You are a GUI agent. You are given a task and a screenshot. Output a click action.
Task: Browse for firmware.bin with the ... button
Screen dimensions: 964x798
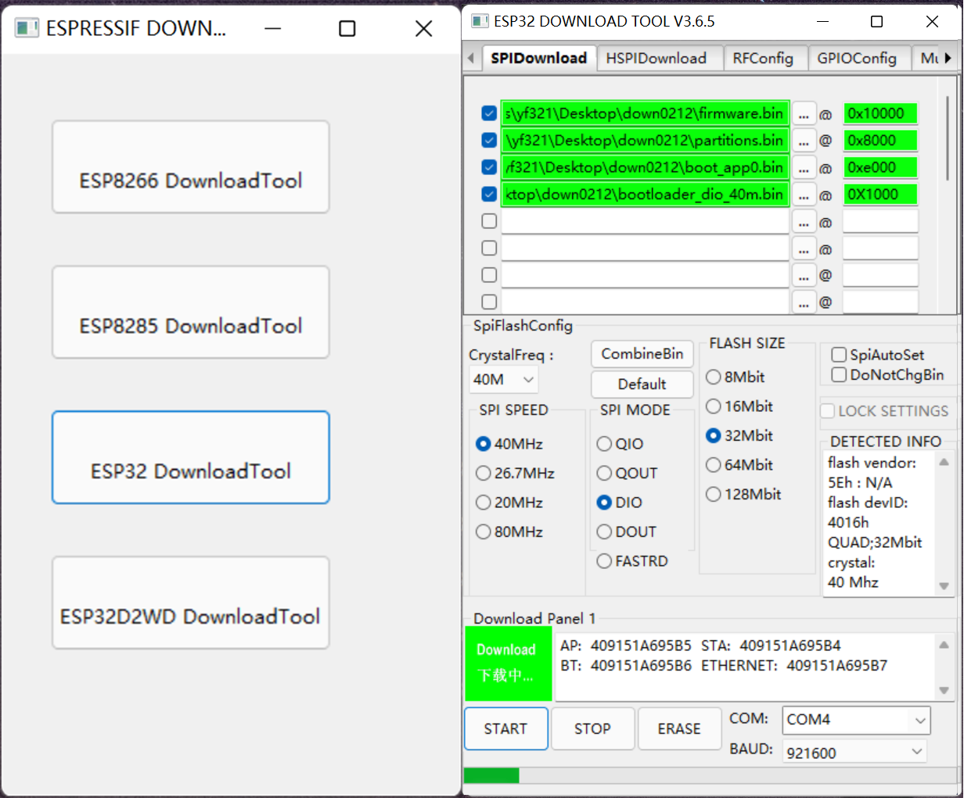click(804, 114)
